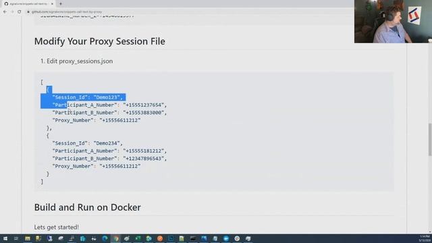The image size is (432, 243).
Task: Click the orange round taskbar icon
Action: pos(160,238)
